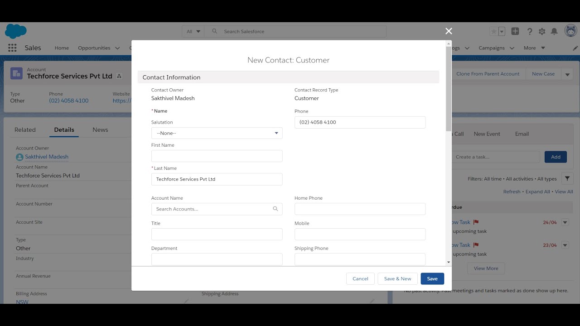Click the account phone (02) 4058 4100 link
The image size is (580, 326).
[68, 101]
